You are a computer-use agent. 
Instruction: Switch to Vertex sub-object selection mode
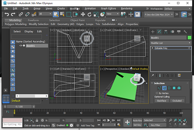[159, 88]
